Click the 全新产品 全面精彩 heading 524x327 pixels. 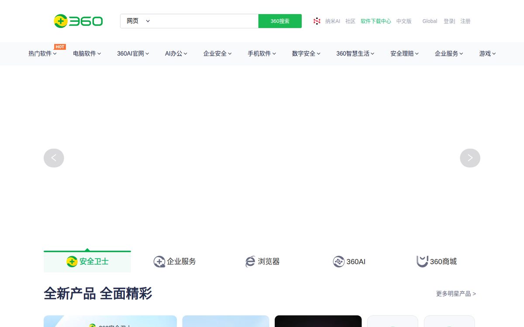[x=98, y=293]
